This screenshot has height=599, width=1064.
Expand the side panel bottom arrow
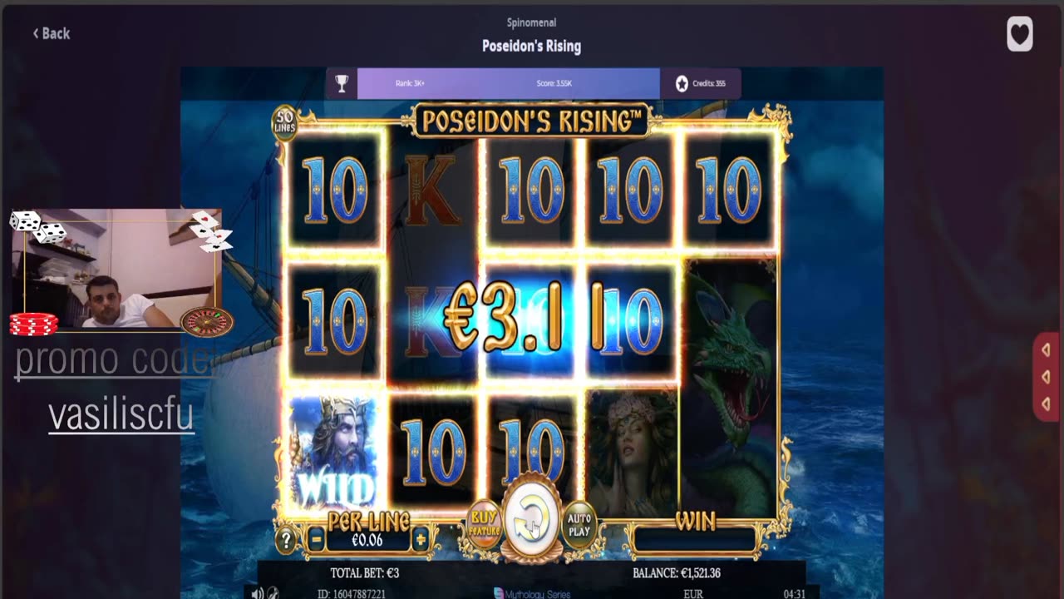(1046, 404)
